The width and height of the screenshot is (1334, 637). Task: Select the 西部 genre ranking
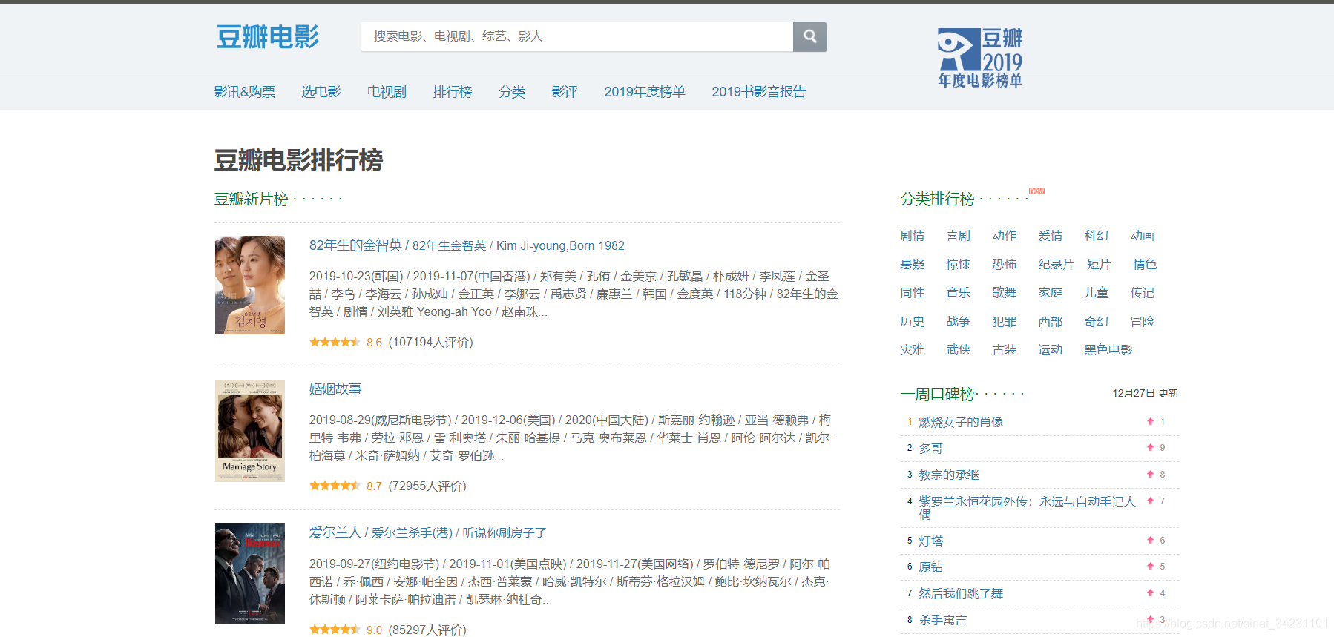tap(1051, 322)
